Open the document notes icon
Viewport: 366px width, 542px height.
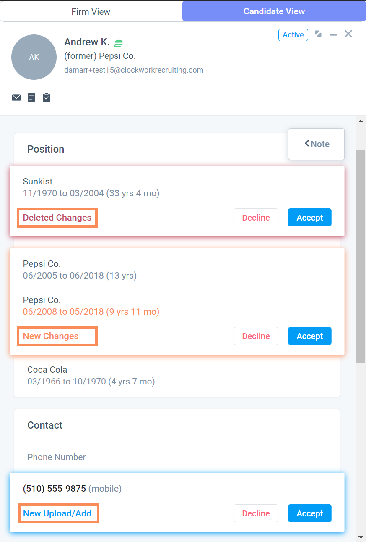[x=31, y=97]
